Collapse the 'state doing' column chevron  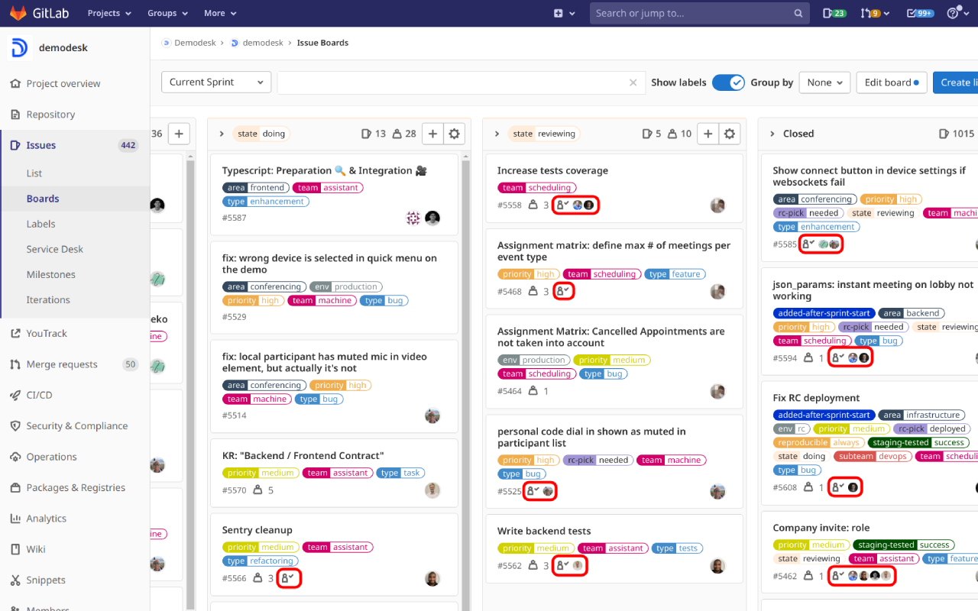tap(222, 133)
